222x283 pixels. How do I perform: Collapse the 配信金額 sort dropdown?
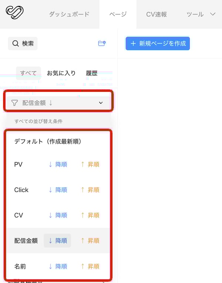[101, 103]
